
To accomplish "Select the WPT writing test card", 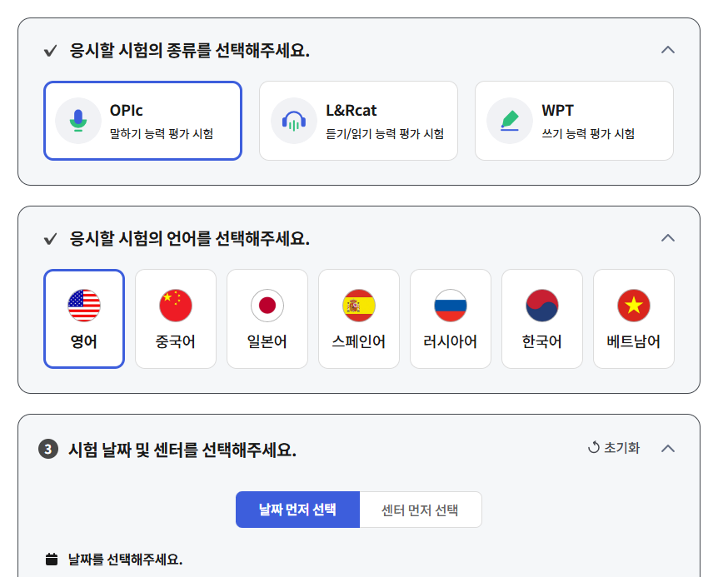I will coord(574,121).
